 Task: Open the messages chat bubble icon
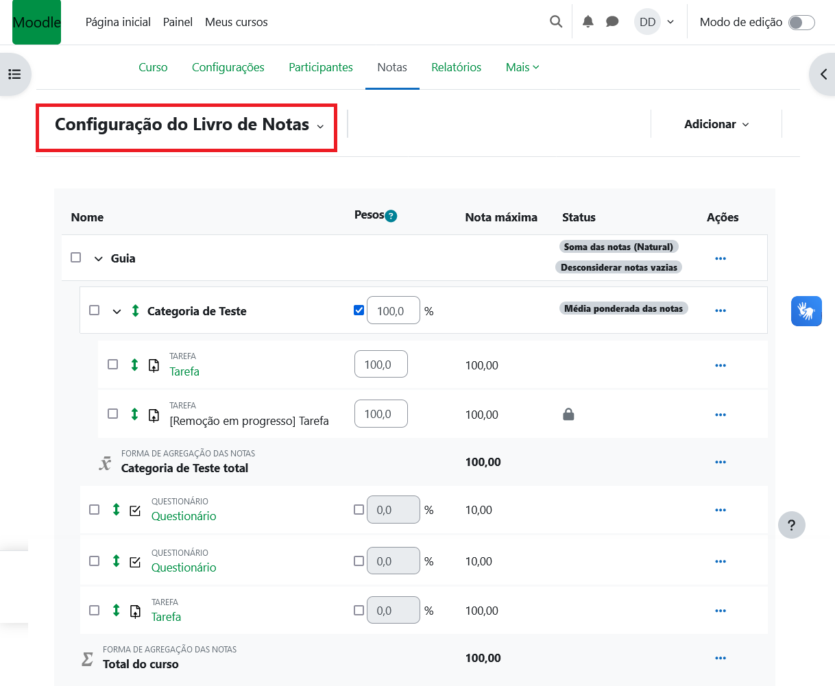[x=612, y=22]
